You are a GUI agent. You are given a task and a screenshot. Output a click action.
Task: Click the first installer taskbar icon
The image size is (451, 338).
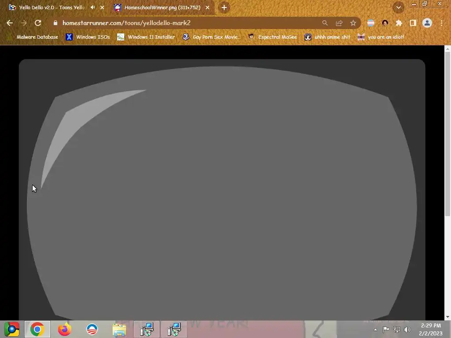tap(147, 329)
